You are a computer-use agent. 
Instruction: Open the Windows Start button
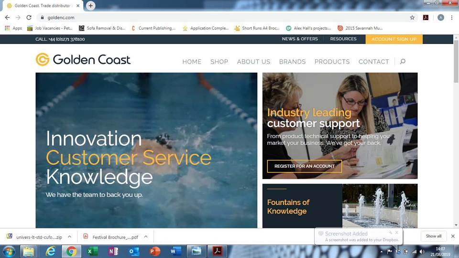9,251
